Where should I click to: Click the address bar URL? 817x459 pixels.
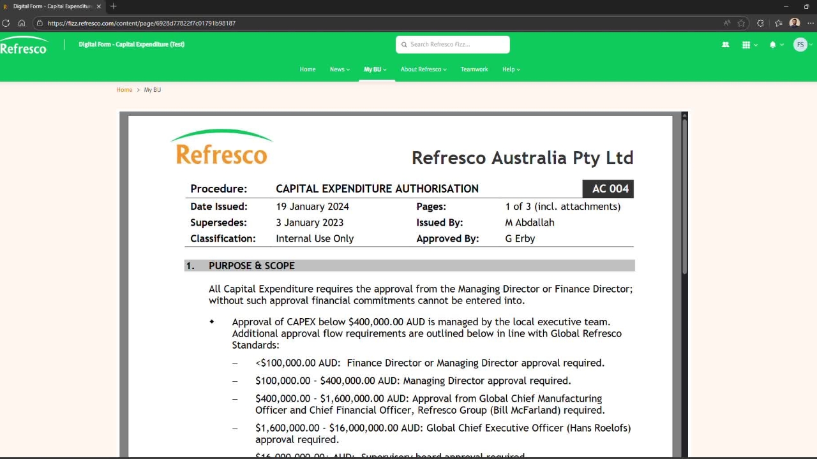click(142, 23)
